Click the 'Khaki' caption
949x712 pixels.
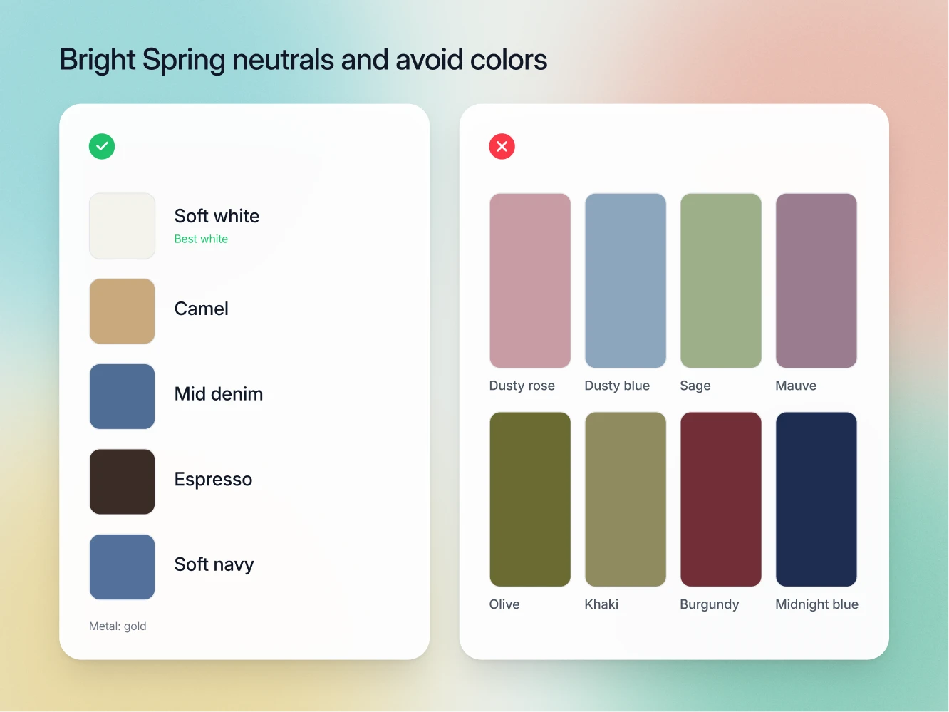click(x=601, y=604)
